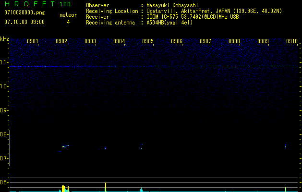
Task: Click the cyan intensity peak before 0905
Action: click(x=141, y=190)
